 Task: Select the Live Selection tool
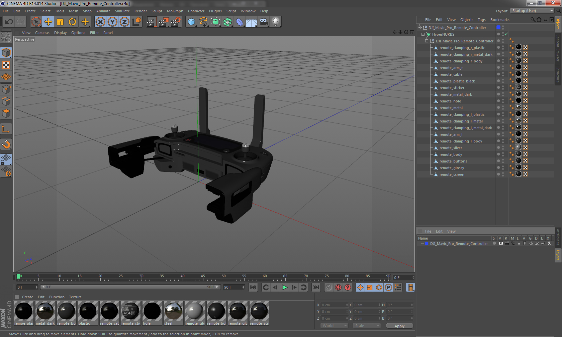[x=36, y=22]
